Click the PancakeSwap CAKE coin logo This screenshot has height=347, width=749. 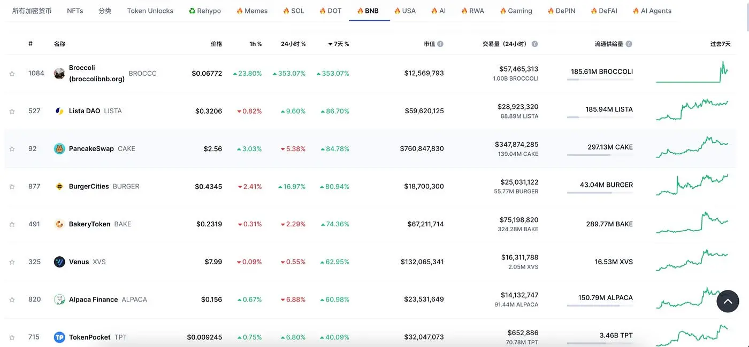59,148
